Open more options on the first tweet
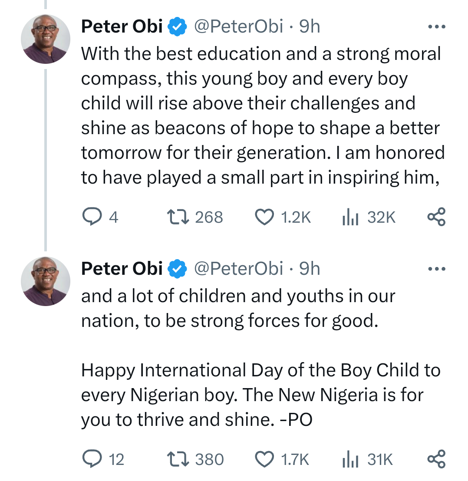468x481 pixels. [x=436, y=27]
